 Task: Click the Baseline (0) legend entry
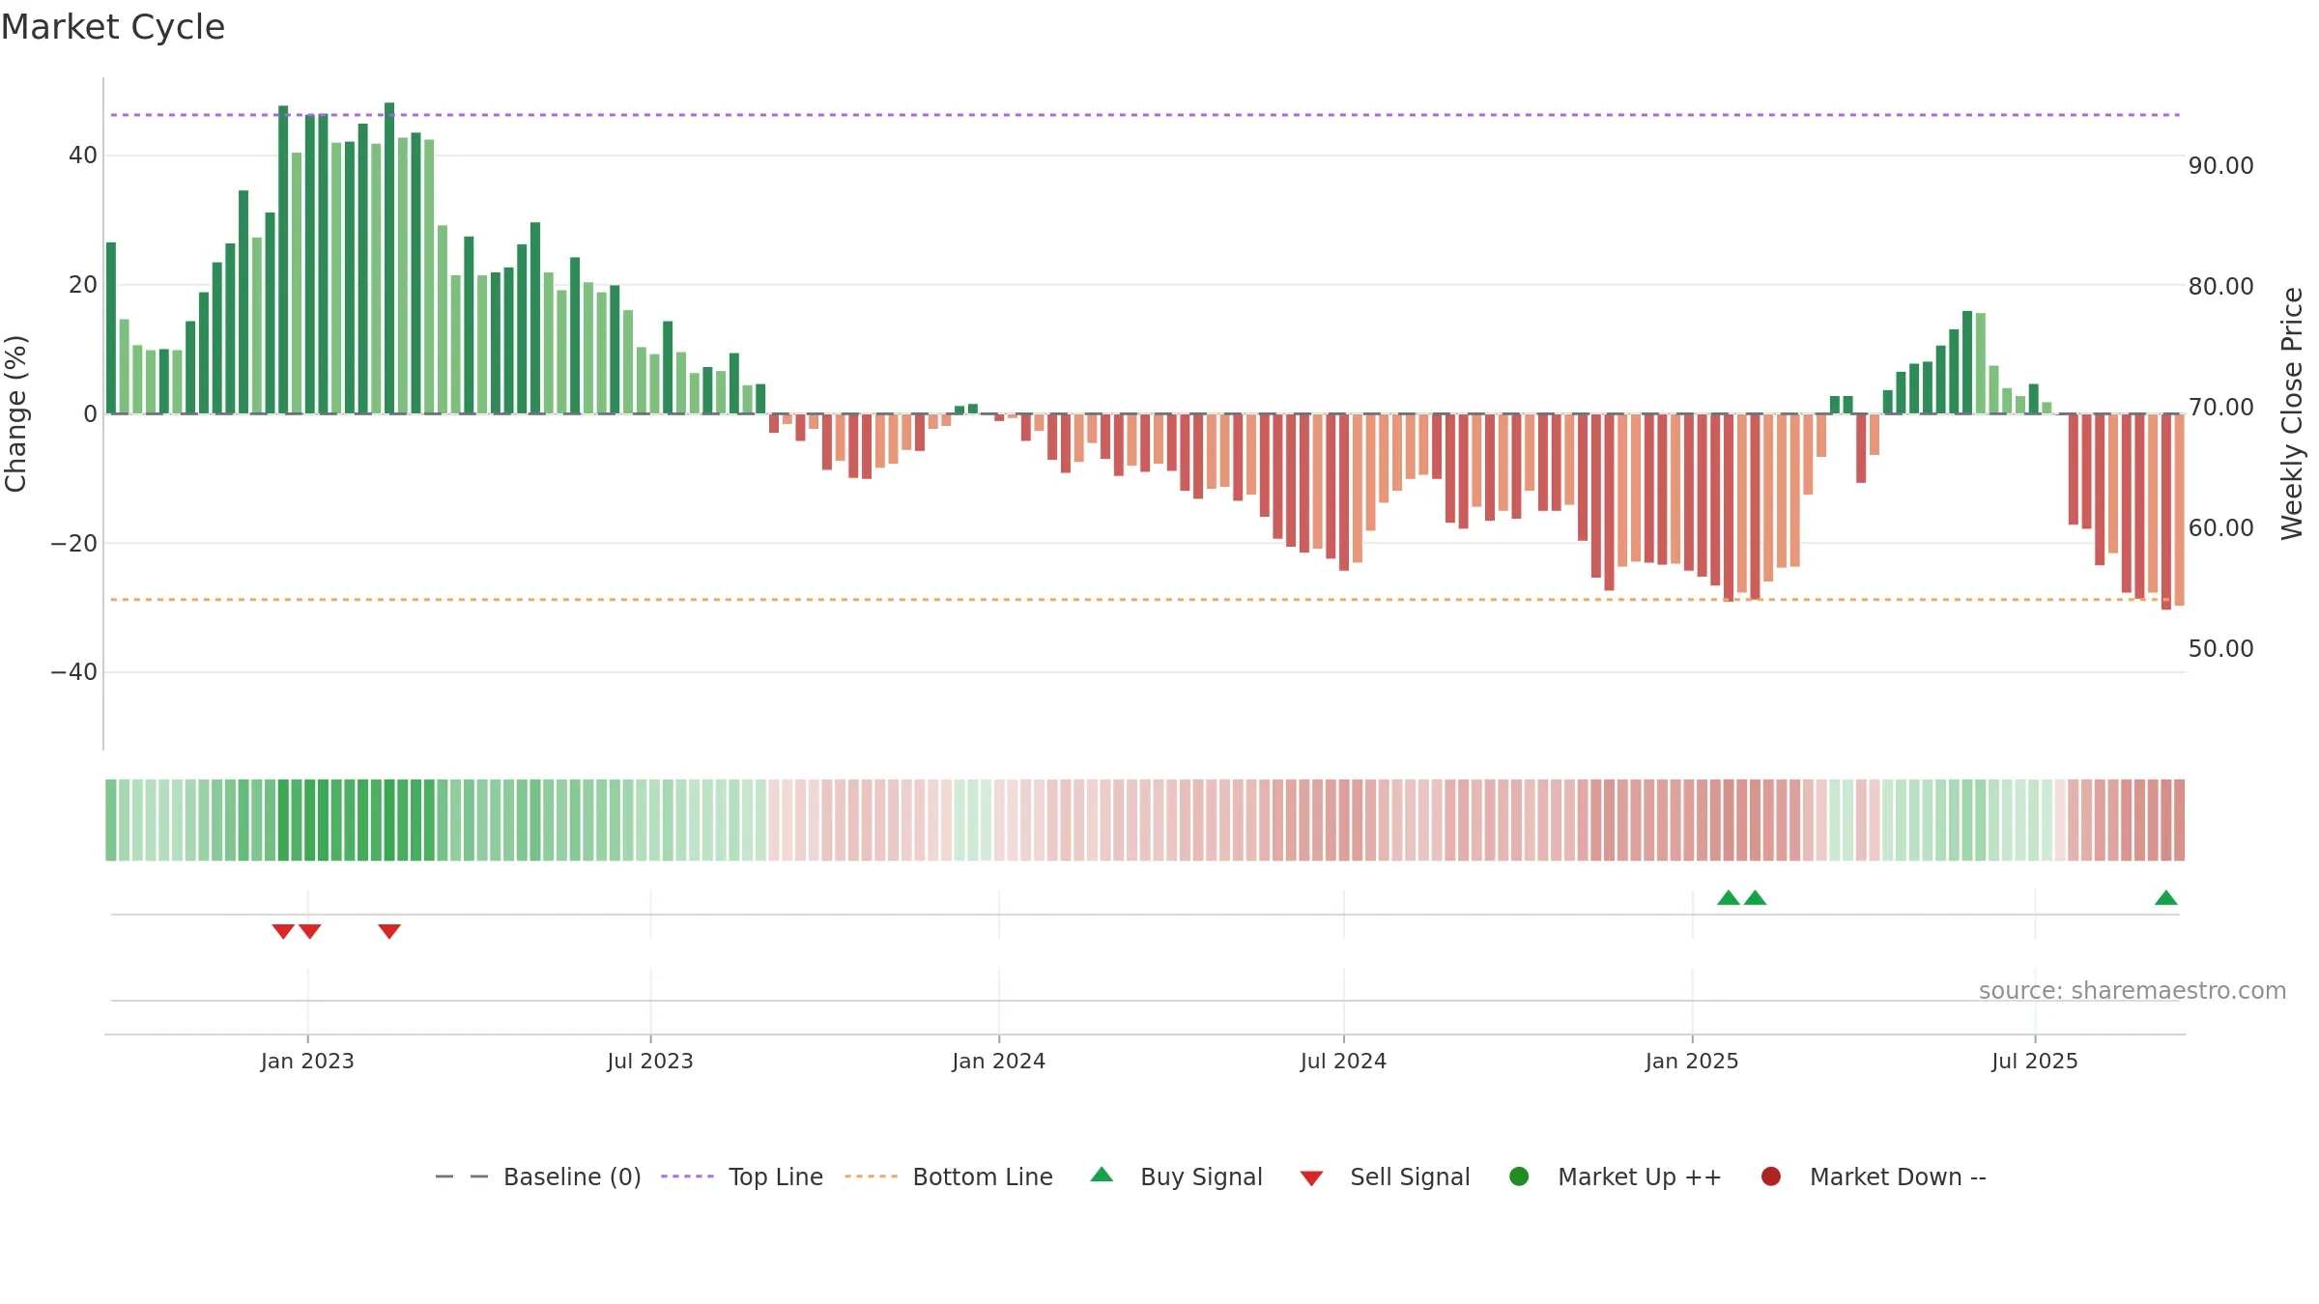click(538, 1176)
